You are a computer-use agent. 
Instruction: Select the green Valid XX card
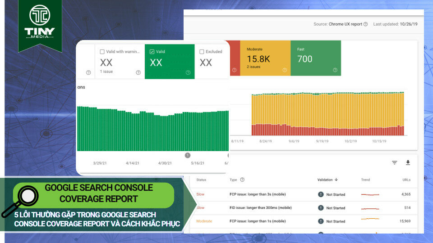tap(170, 62)
